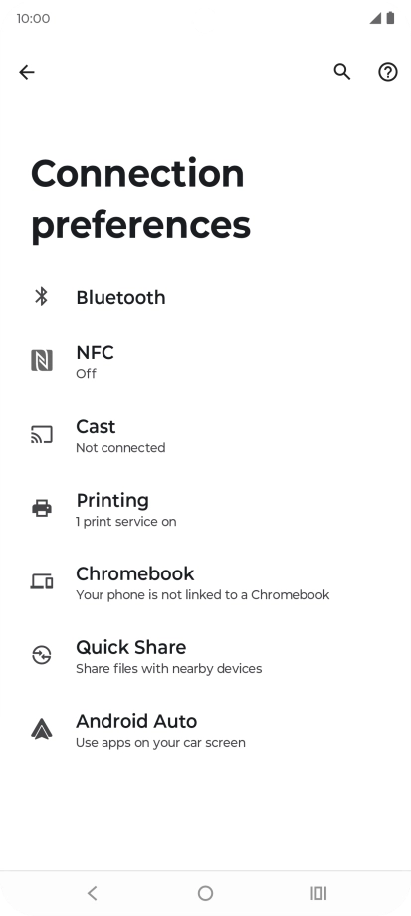Tap the Chromebook devices icon
The image size is (411, 916).
(42, 581)
